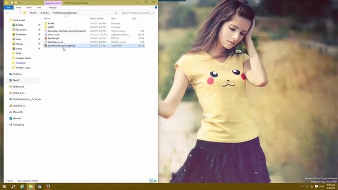Sort files by Size column

134,18
